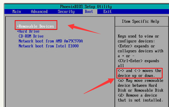
Task: Click the Item Specific Help header
Action: point(140,21)
